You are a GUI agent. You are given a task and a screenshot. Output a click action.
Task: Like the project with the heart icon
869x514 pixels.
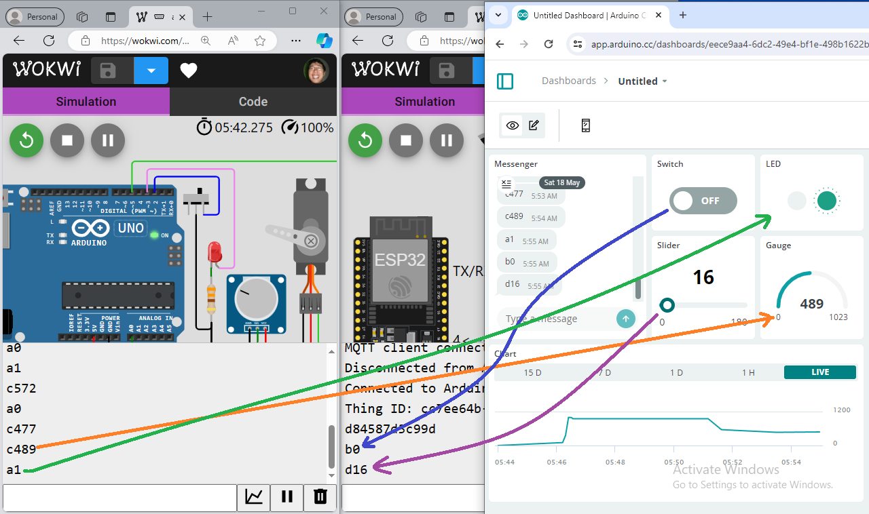coord(189,71)
